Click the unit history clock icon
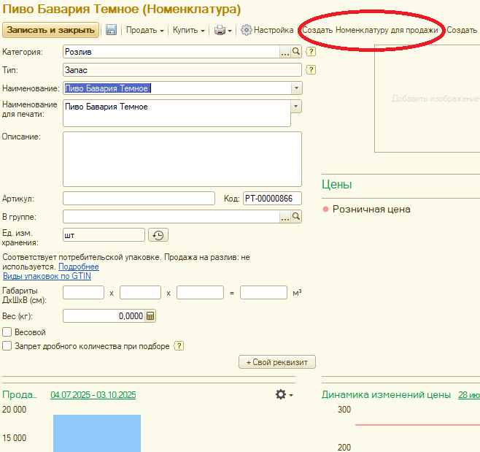Image resolution: width=480 pixels, height=452 pixels. tap(158, 235)
